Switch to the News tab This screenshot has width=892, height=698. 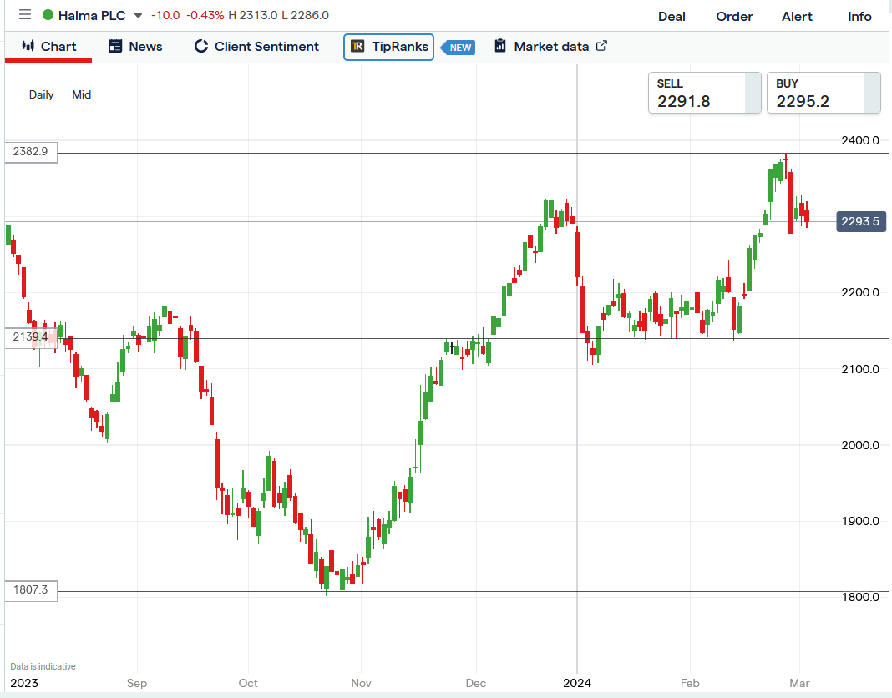[135, 47]
